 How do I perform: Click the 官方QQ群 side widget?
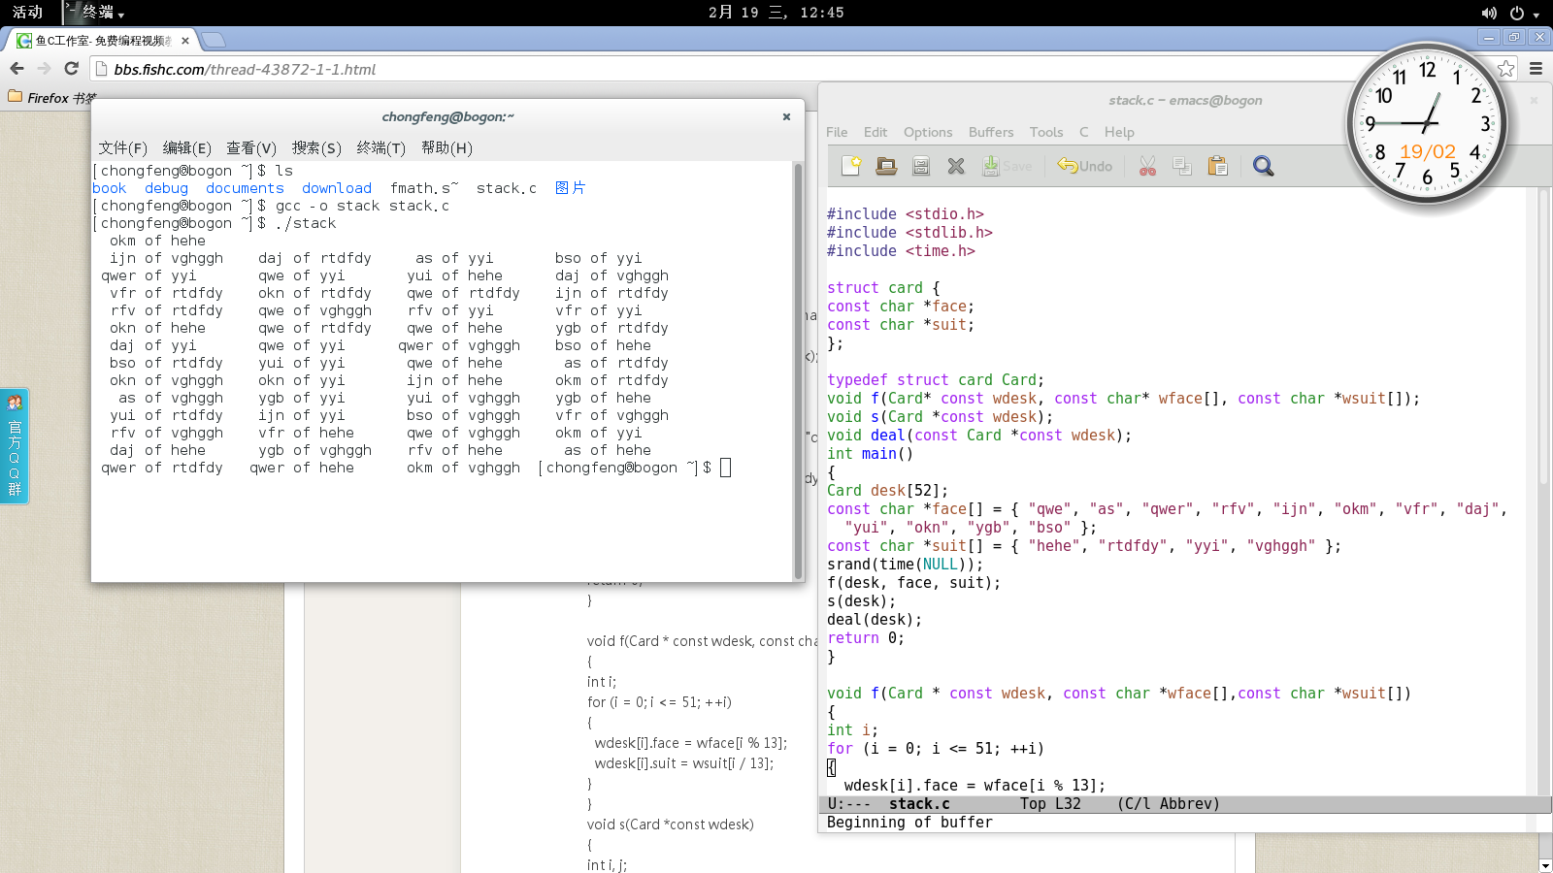(15, 445)
